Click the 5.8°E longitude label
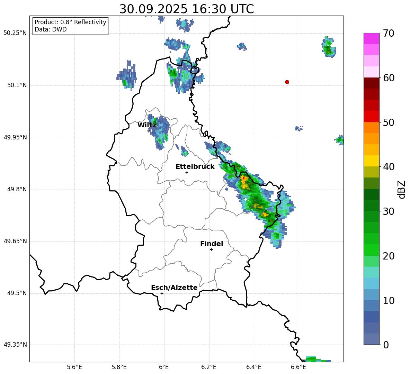 [x=119, y=367]
